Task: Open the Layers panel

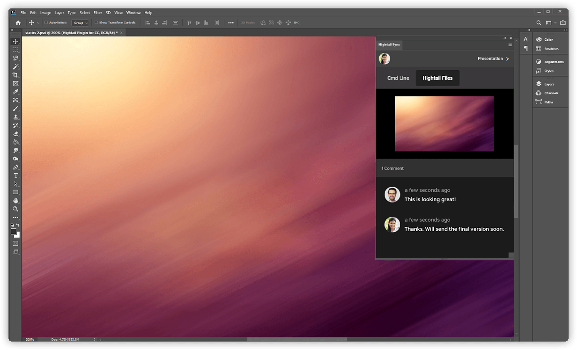Action: point(548,84)
